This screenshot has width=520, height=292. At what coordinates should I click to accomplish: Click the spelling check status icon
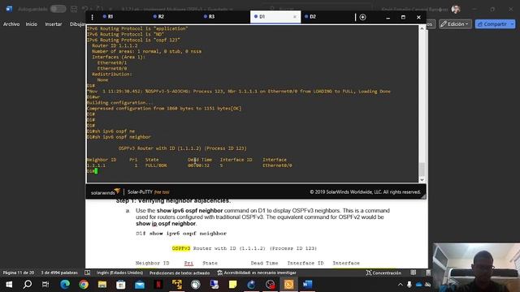(x=87, y=273)
